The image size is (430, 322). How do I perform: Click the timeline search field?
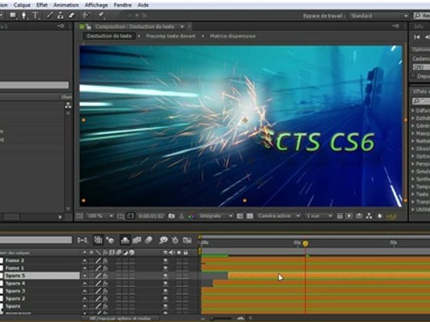[36, 240]
